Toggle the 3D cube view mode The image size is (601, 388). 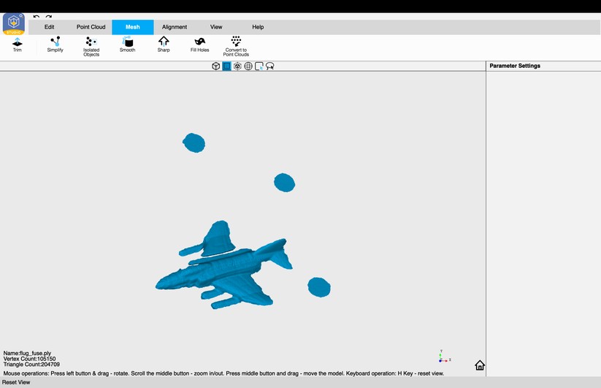point(216,66)
